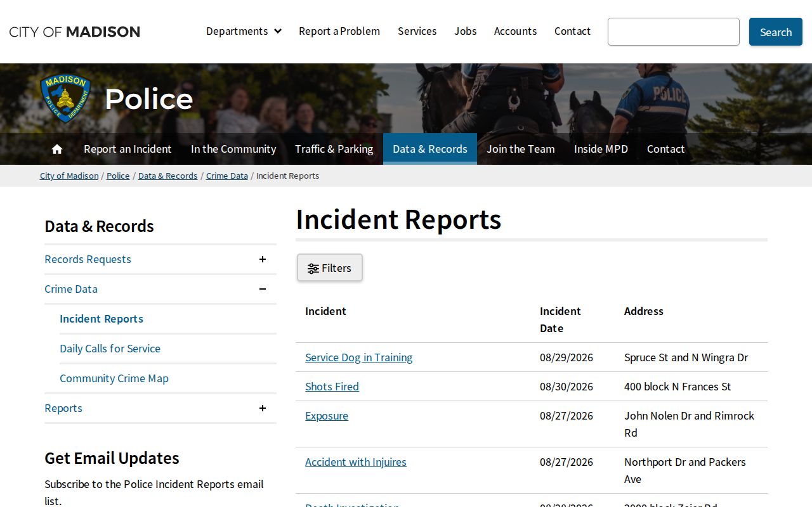Open the Jobs menu item
Image resolution: width=812 pixels, height=507 pixels.
[466, 31]
